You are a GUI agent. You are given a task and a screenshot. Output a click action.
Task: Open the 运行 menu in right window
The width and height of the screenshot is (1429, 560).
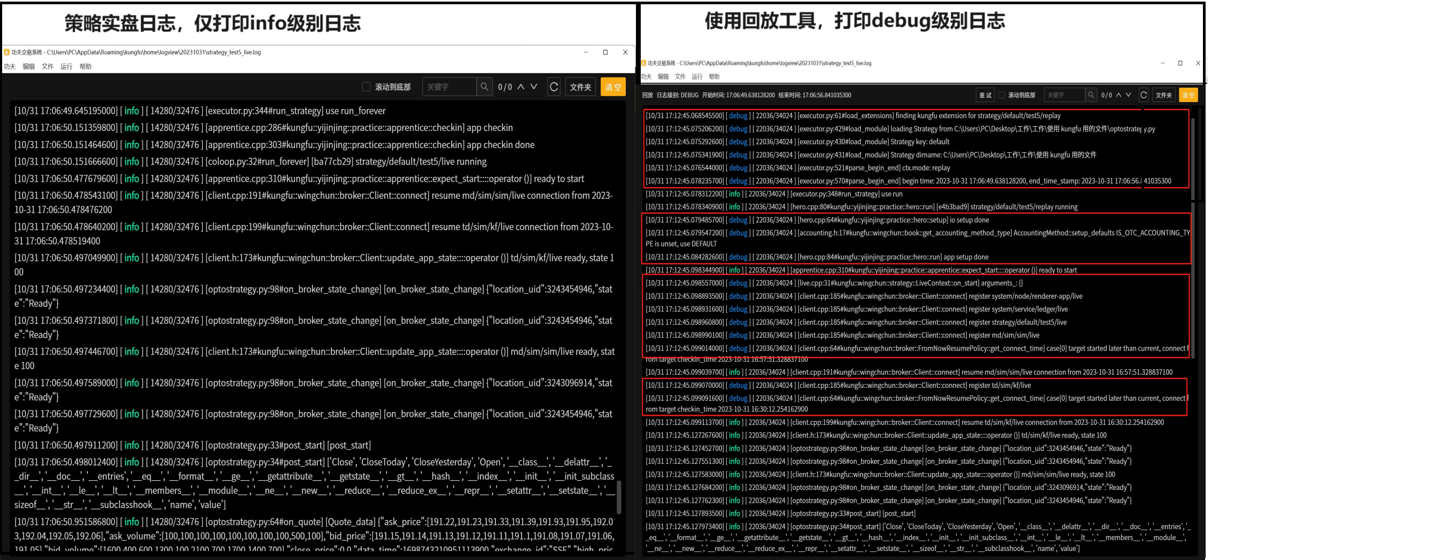click(697, 77)
